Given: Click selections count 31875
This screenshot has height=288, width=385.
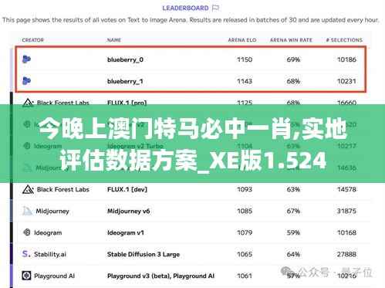Looking at the screenshot, I should pyautogui.click(x=346, y=211).
